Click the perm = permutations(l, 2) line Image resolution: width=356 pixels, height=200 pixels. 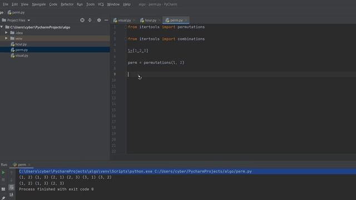click(156, 62)
